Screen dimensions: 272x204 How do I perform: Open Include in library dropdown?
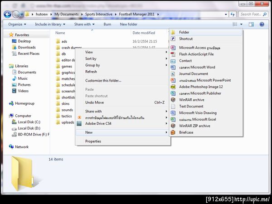[x=50, y=24]
